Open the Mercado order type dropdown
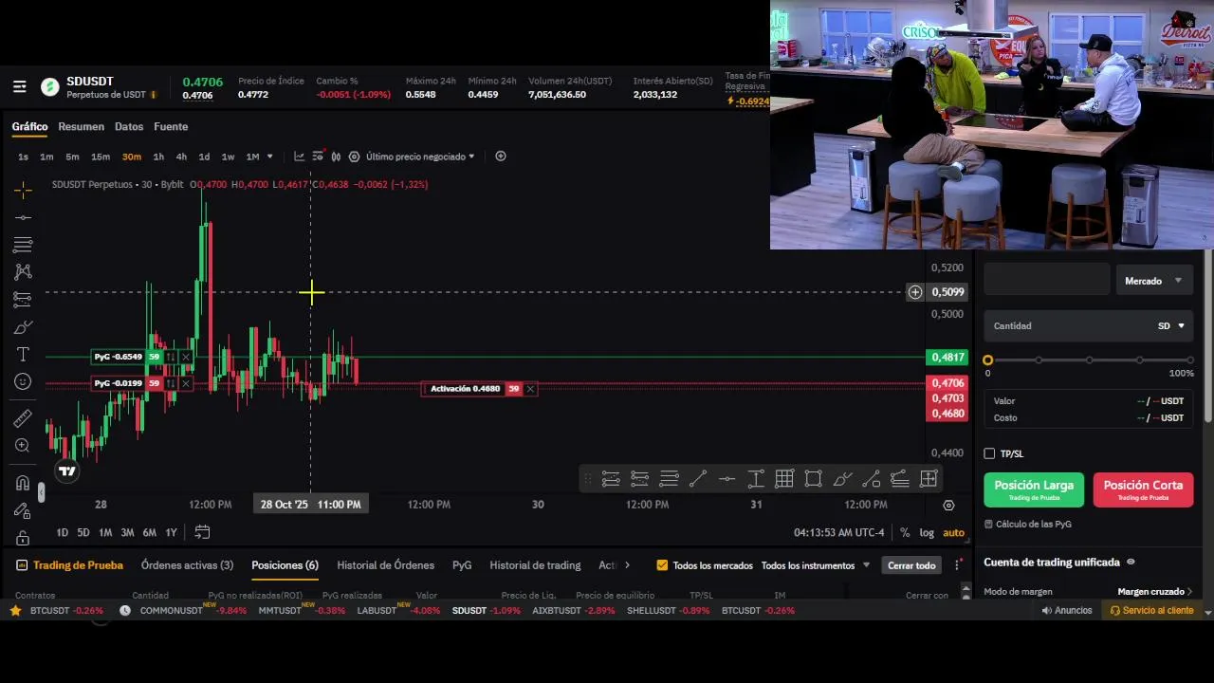Screen dimensions: 1214x683 [1153, 281]
